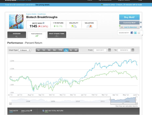The image size is (152, 115).
Task: Click the timeline scrollbar thumb
Action: click(x=123, y=103)
